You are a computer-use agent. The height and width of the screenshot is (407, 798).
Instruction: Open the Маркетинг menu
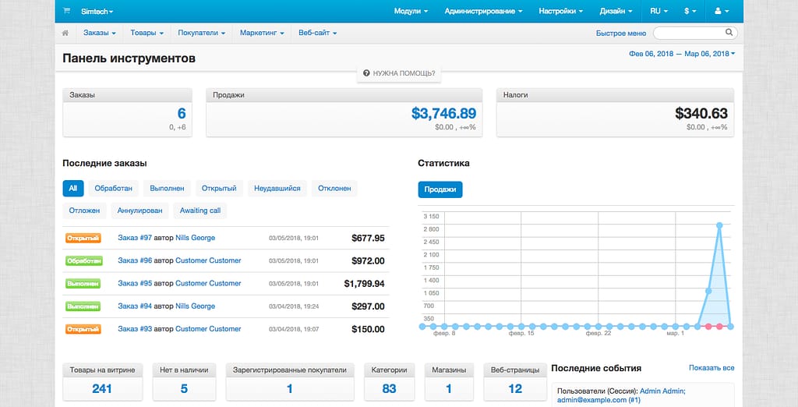click(x=261, y=34)
